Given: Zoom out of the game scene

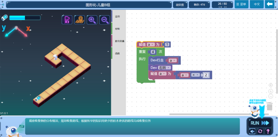Looking at the screenshot, I should (x=105, y=20).
